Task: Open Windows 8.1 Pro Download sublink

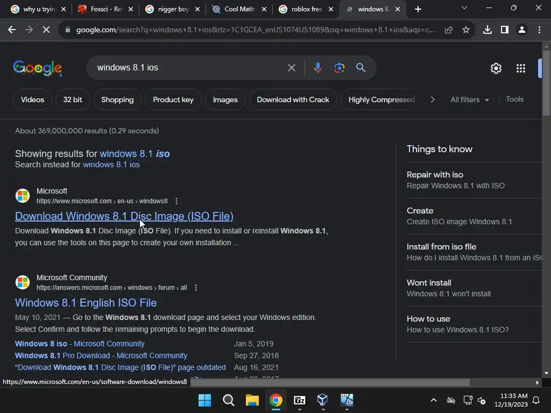Action: pos(101,355)
